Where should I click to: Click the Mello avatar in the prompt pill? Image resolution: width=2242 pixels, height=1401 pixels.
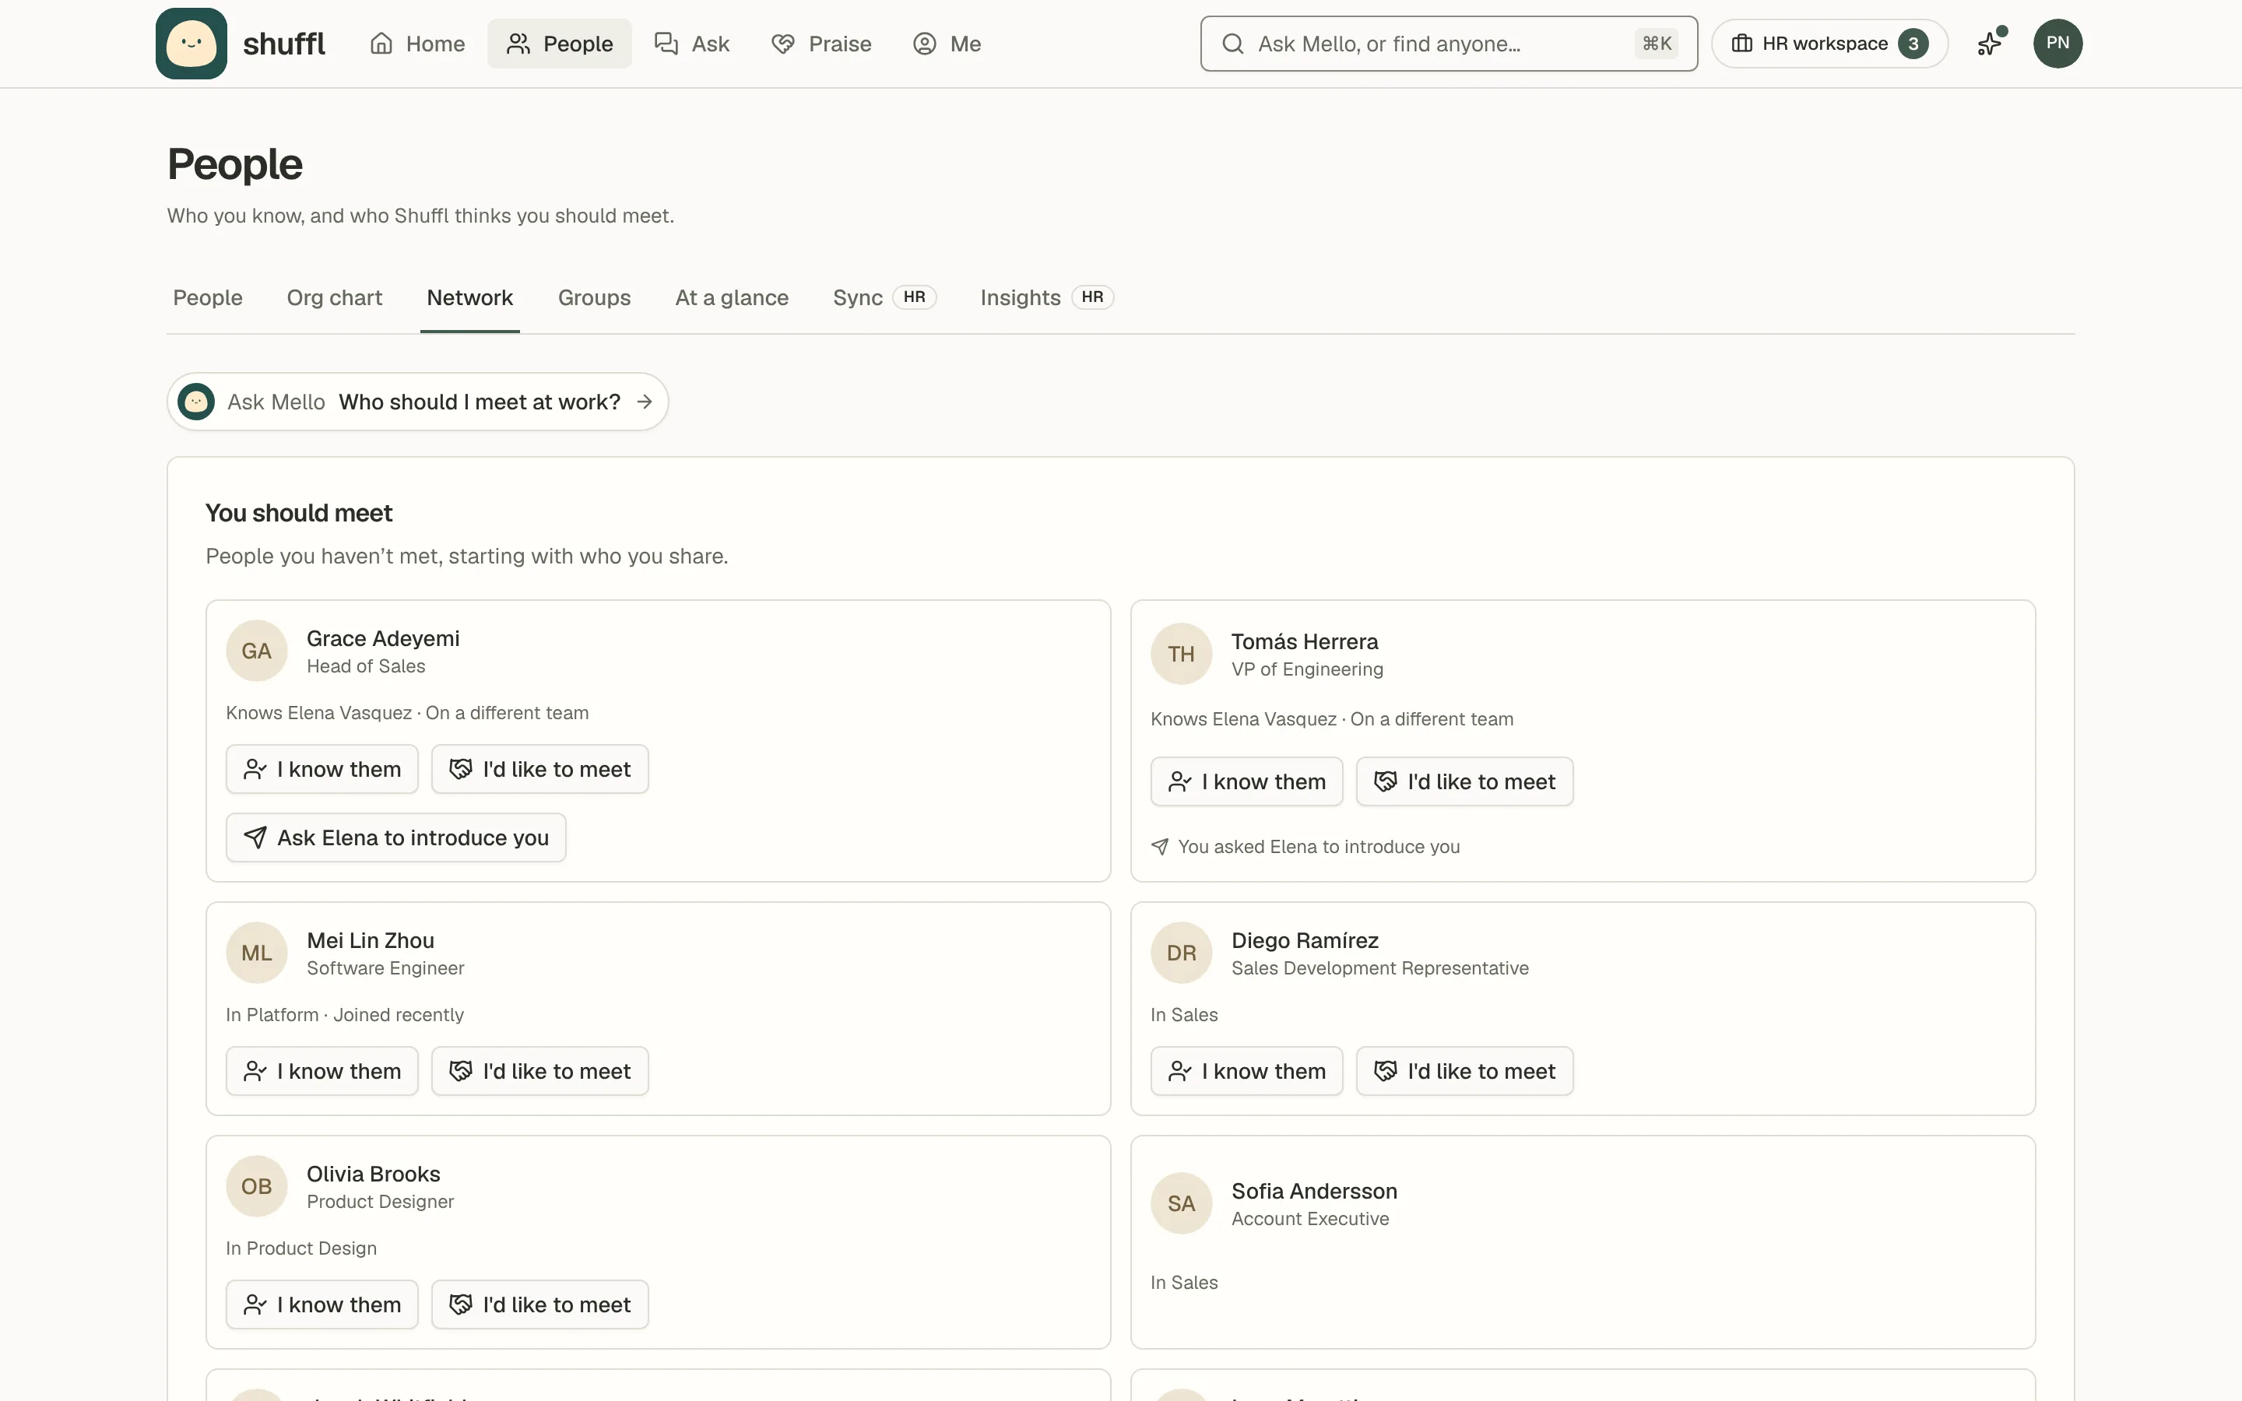(196, 401)
